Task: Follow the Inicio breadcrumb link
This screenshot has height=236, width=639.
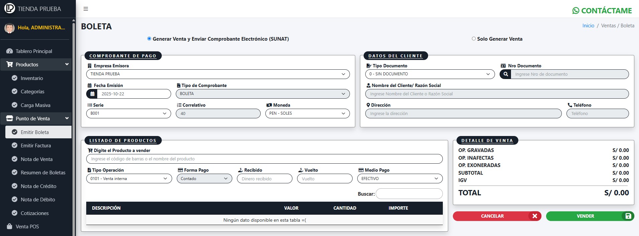Action: (588, 26)
